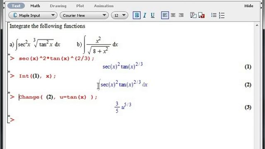Viewport: 265px width, 149px height.
Task: Switch to the Plot tab
Action: [80, 6]
